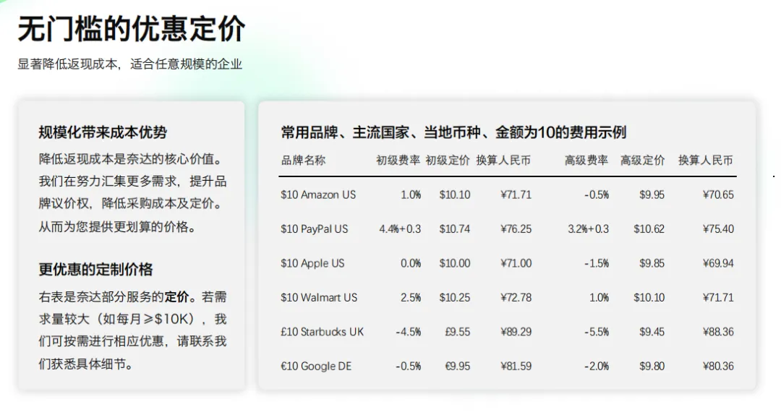Select the subtitle "显著降低返现成本，适合任意规模的企业"
Viewport: 781px width, 415px height.
130,64
